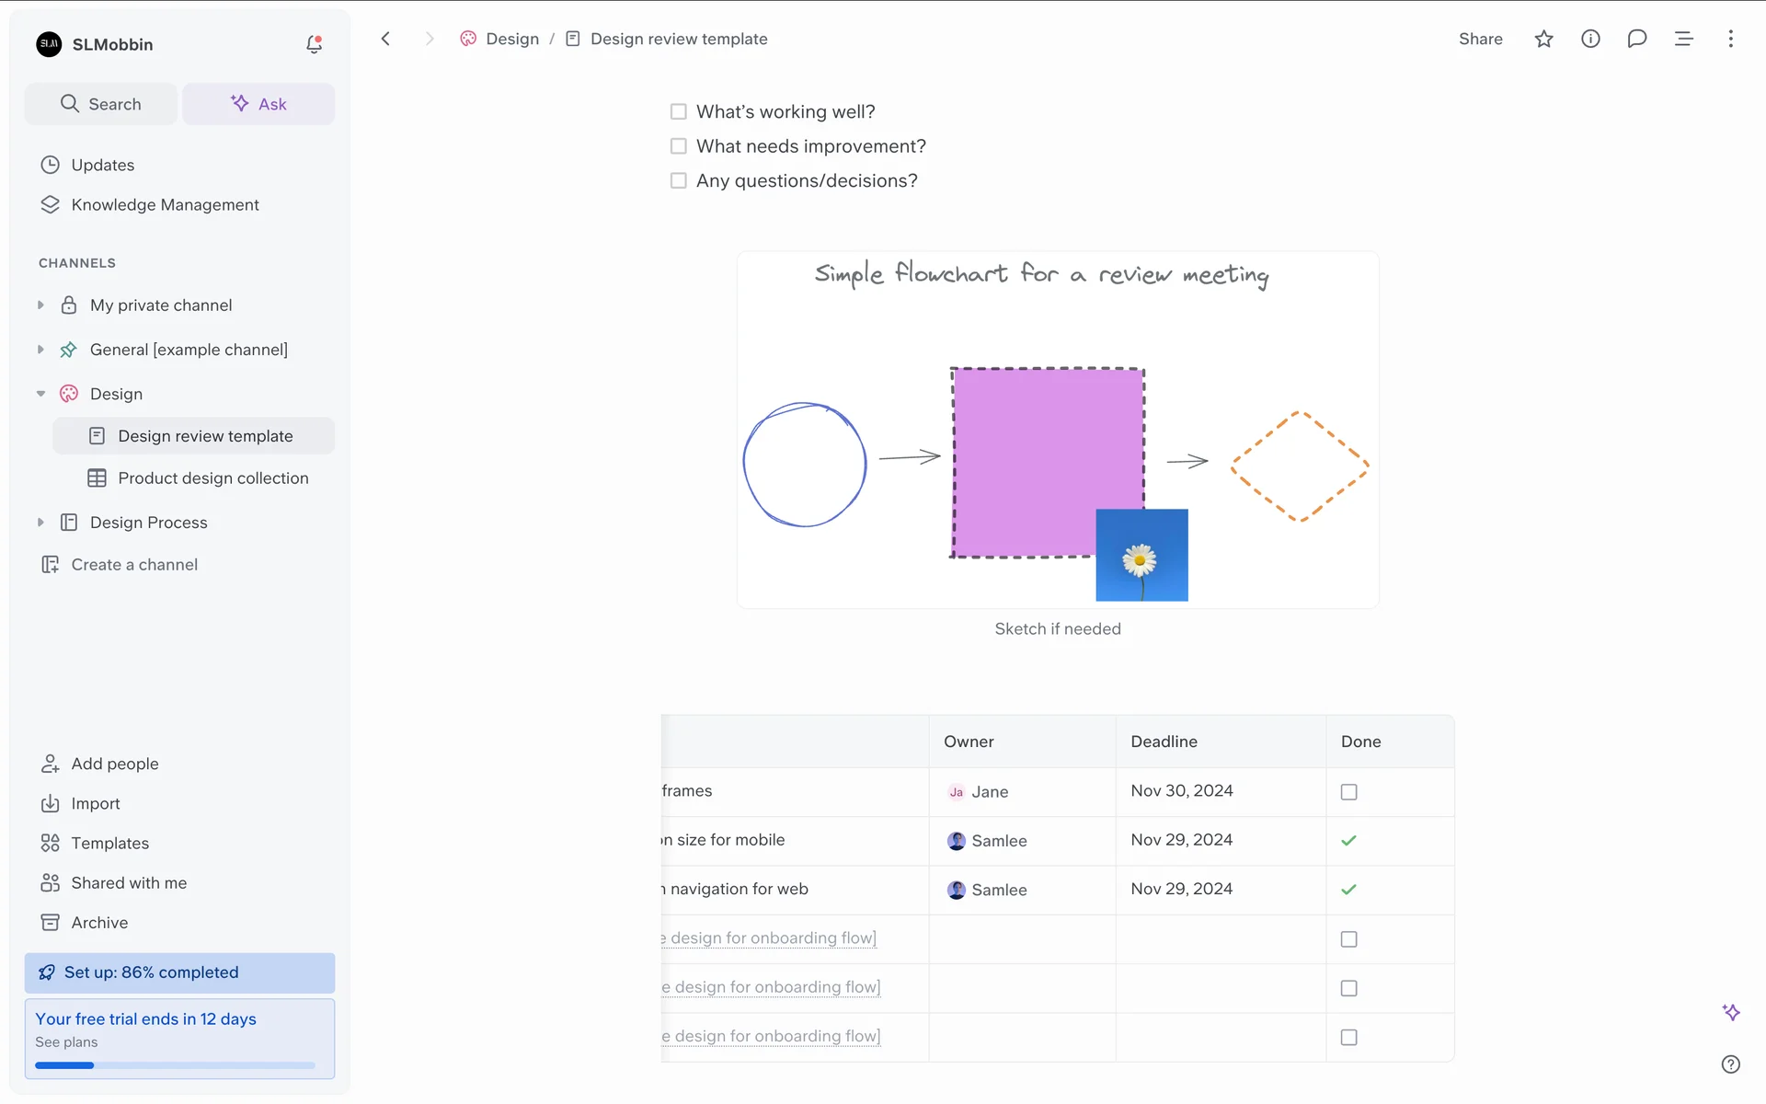Click the See plans link

click(x=66, y=1042)
